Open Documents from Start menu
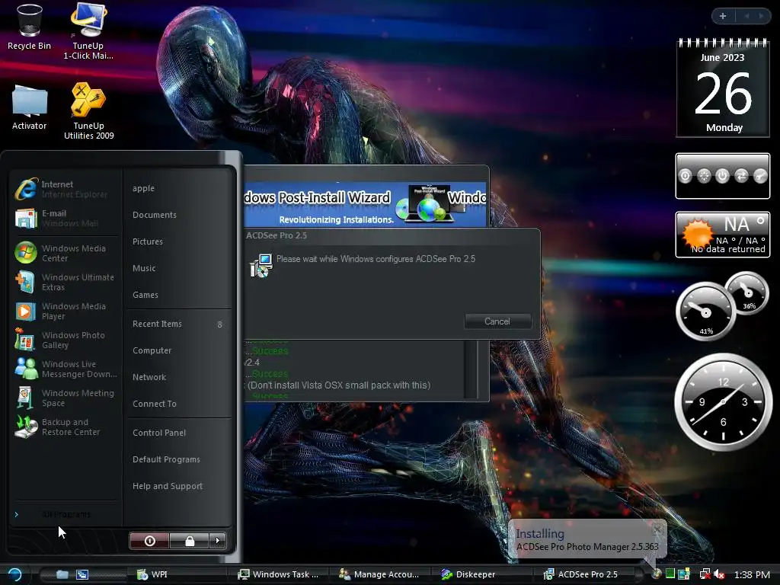The height and width of the screenshot is (585, 780). 178,215
